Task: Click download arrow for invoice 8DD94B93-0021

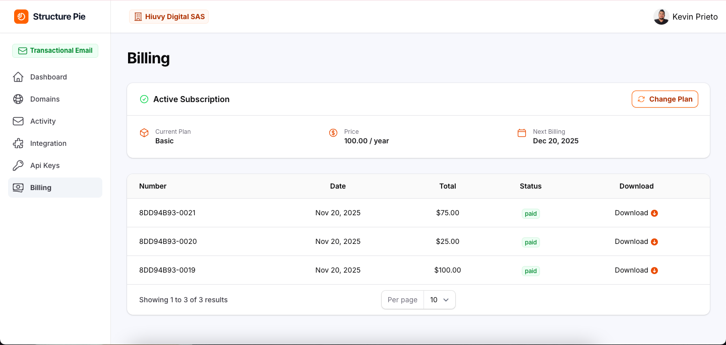Action: 654,213
